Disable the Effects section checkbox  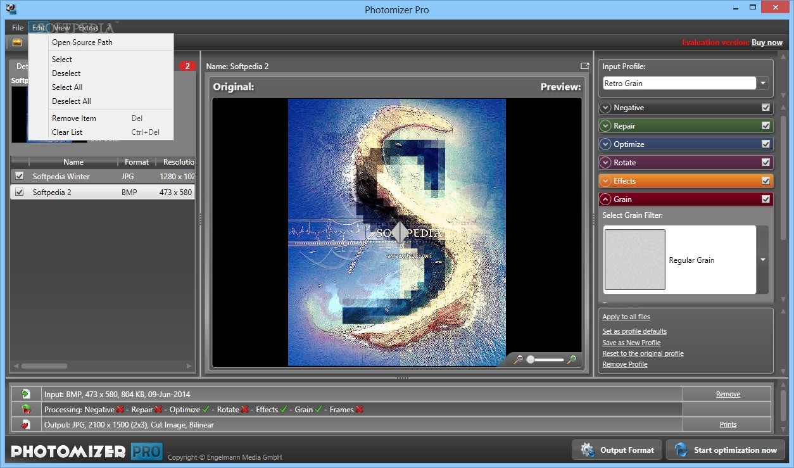[x=766, y=181]
